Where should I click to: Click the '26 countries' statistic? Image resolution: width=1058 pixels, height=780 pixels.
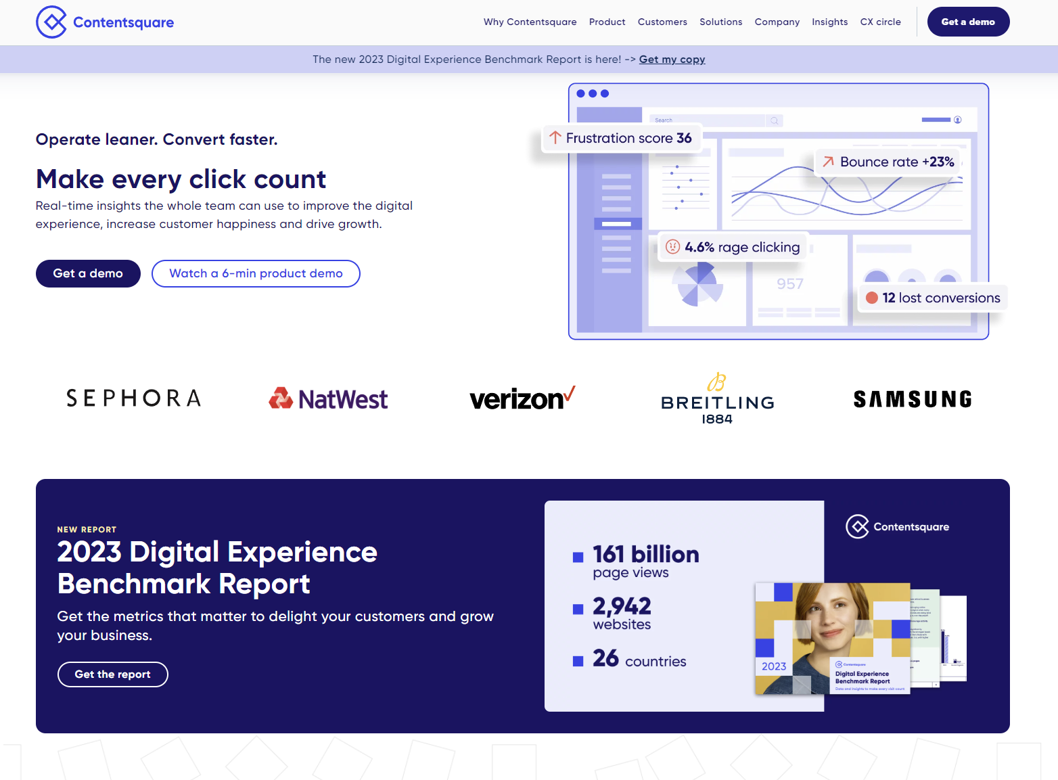click(x=639, y=659)
